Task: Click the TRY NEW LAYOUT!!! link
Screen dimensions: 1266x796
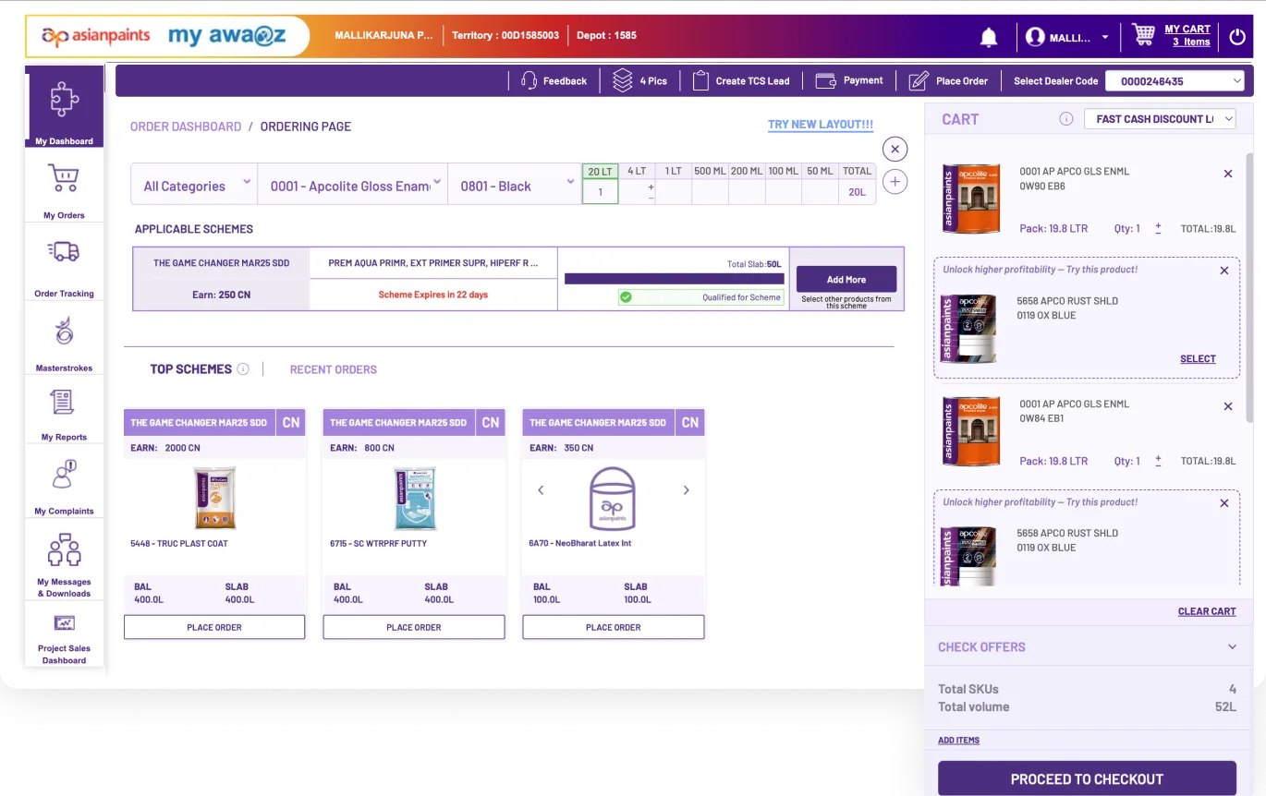Action: click(x=821, y=125)
